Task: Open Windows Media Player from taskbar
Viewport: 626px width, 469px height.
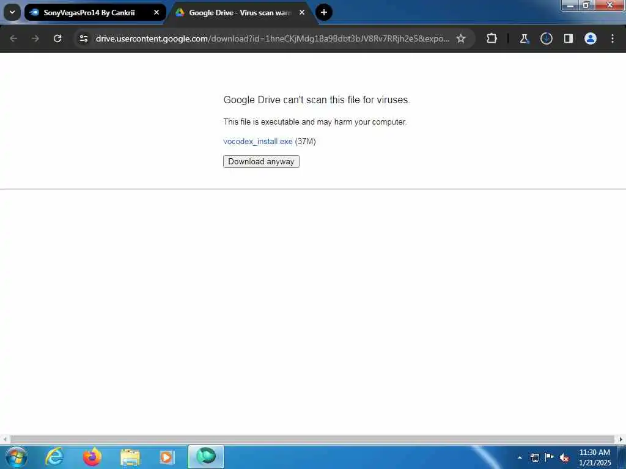Action: click(167, 457)
